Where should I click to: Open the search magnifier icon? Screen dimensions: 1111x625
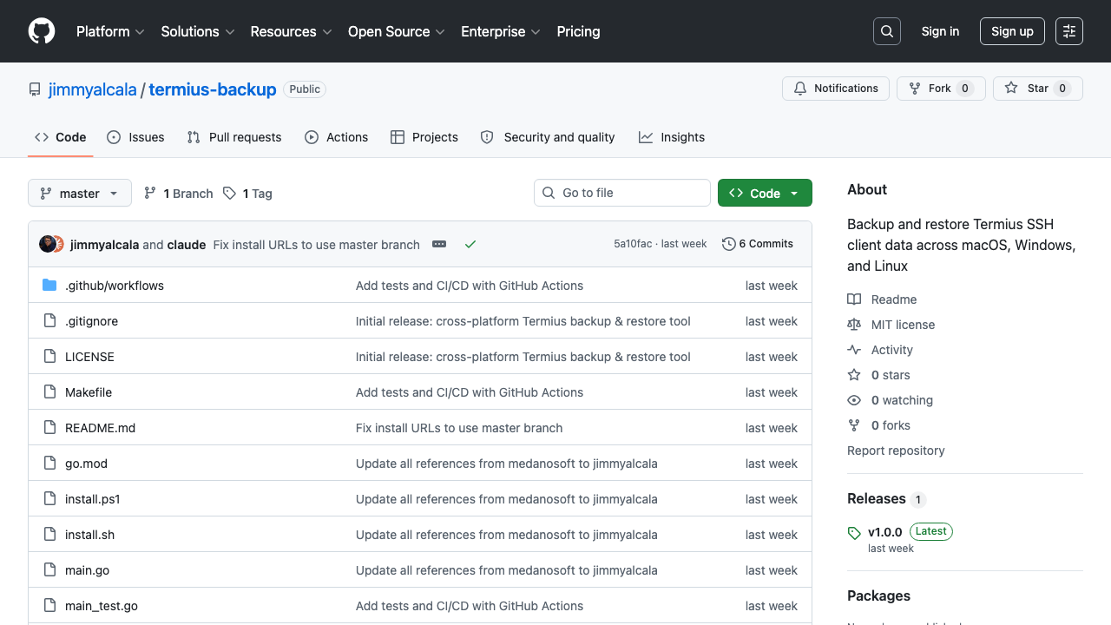coord(887,31)
